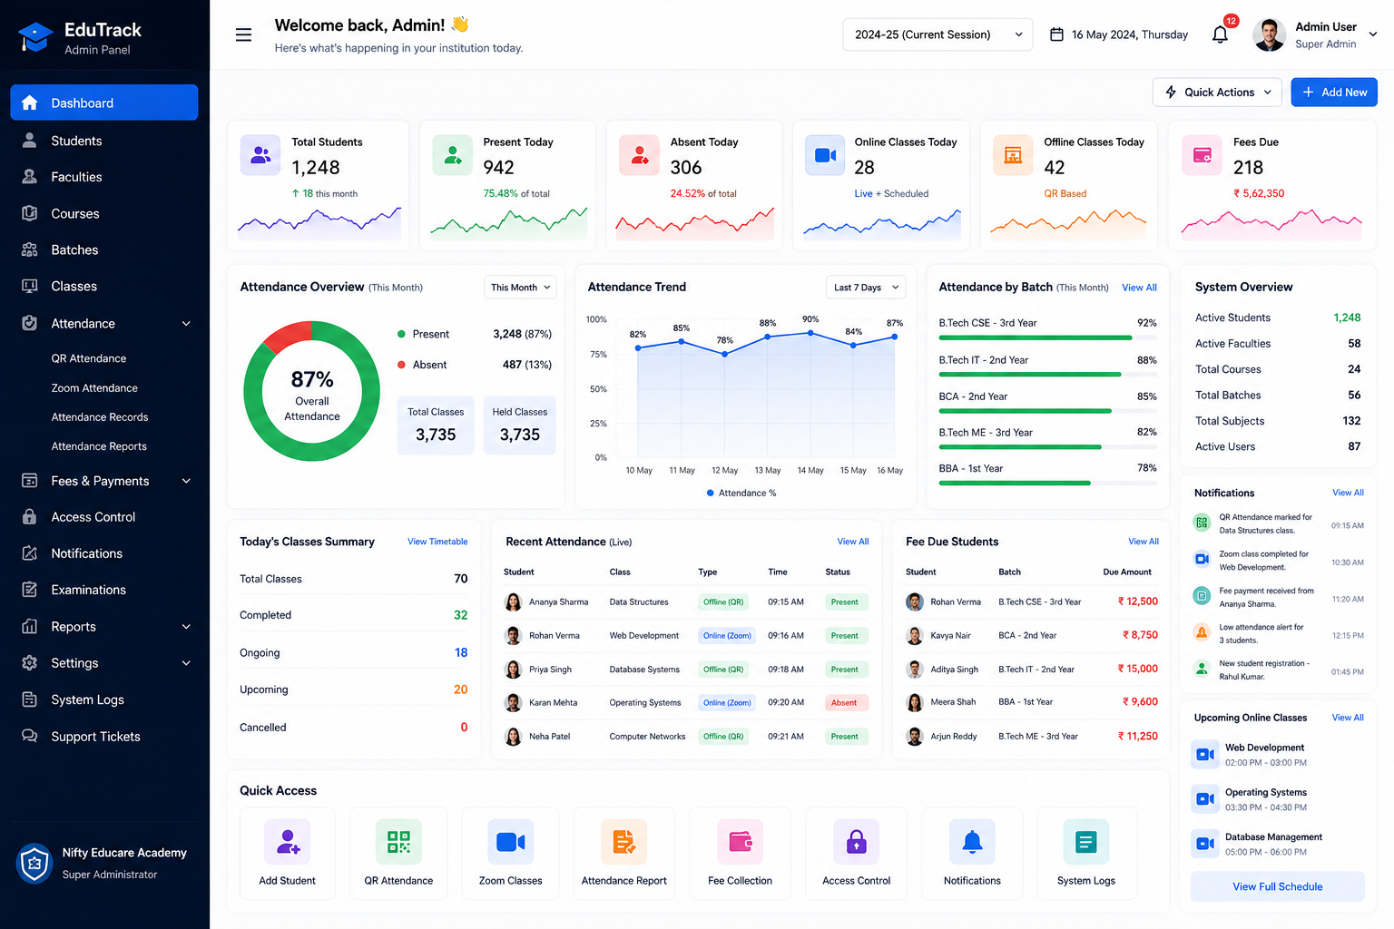Open Attendance Report quick access icon
The width and height of the screenshot is (1394, 929).
click(x=624, y=842)
